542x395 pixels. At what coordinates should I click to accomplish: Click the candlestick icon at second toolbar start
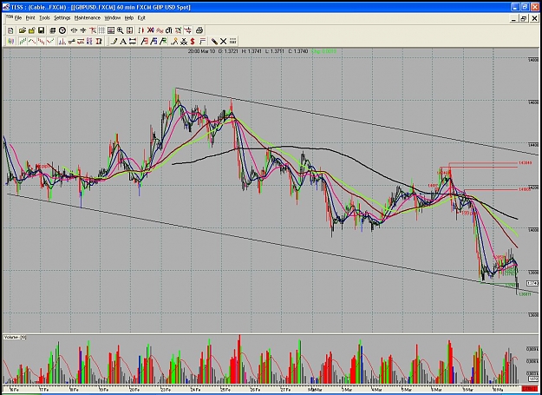(10, 42)
